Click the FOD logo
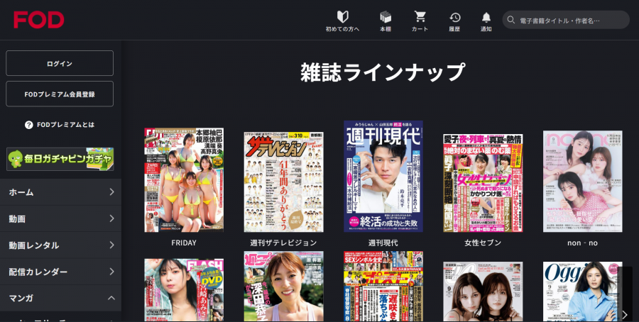Screen dimensions: 639x322 coord(39,20)
